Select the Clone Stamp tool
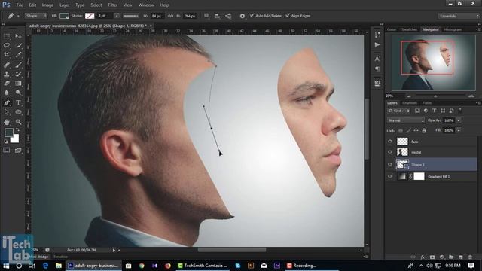 pyautogui.click(x=7, y=74)
